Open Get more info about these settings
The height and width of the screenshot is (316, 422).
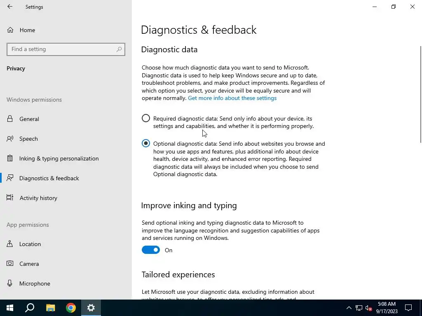click(x=232, y=98)
